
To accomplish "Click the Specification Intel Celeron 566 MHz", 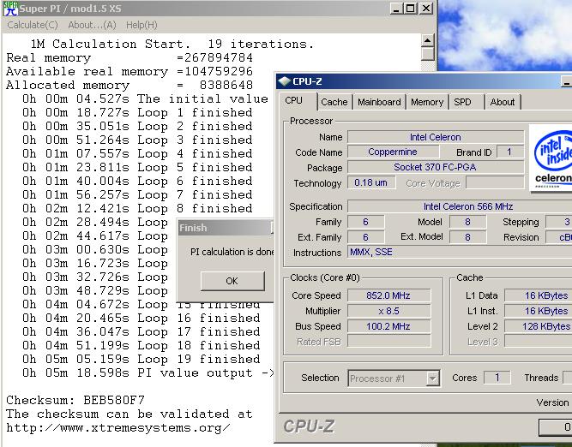I will 460,206.
